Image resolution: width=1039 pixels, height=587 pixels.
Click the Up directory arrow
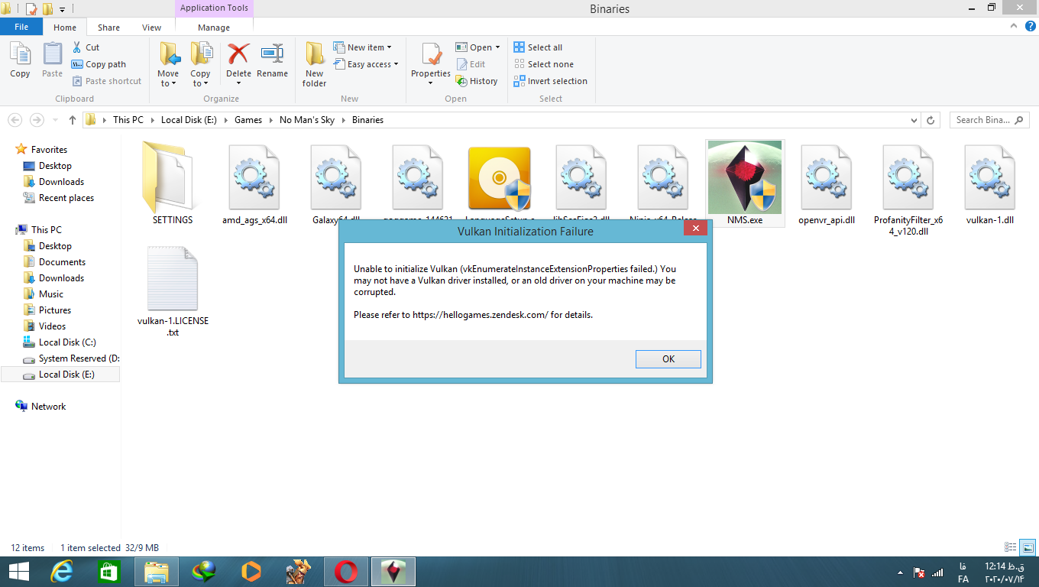pos(73,120)
